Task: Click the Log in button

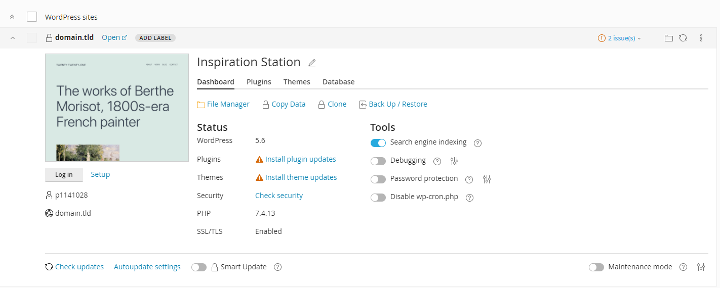Action: coord(64,175)
